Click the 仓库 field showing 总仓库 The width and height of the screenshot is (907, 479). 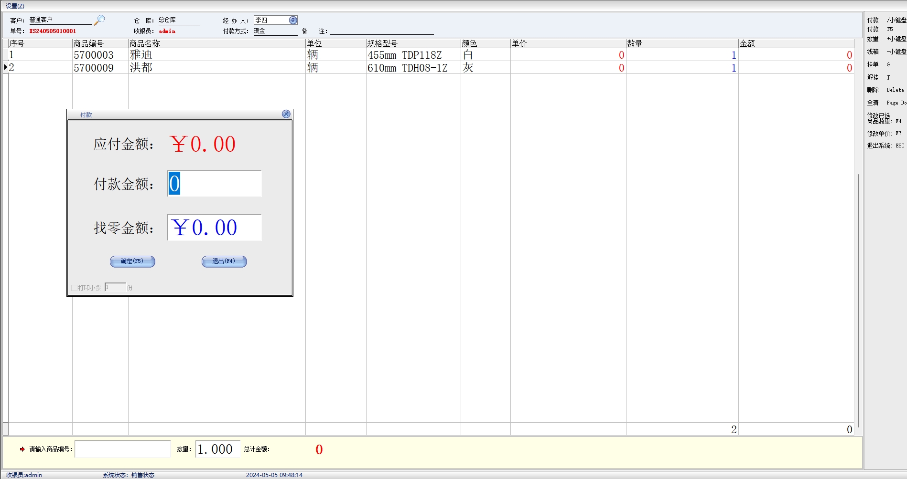point(179,20)
